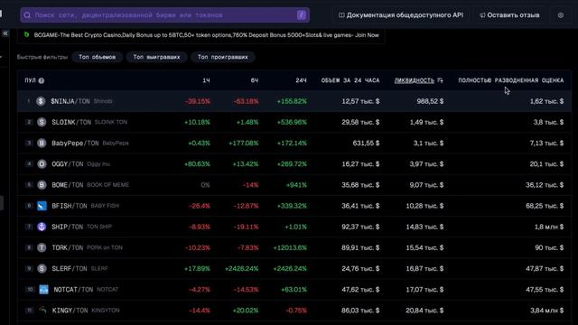Viewport: 578px width, 325px height.
Task: Sort by Объем за 24 часа header
Action: pyautogui.click(x=350, y=80)
